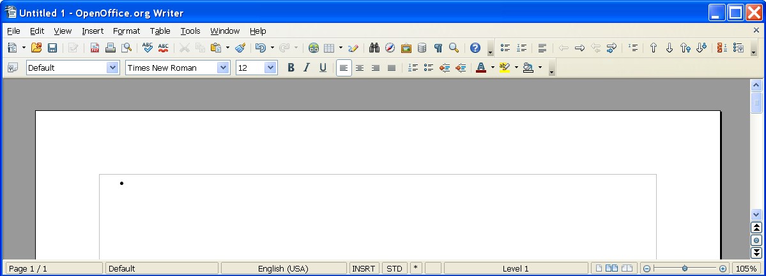Image resolution: width=766 pixels, height=276 pixels.
Task: Demote the bullet one level with right arrow
Action: [x=580, y=48]
